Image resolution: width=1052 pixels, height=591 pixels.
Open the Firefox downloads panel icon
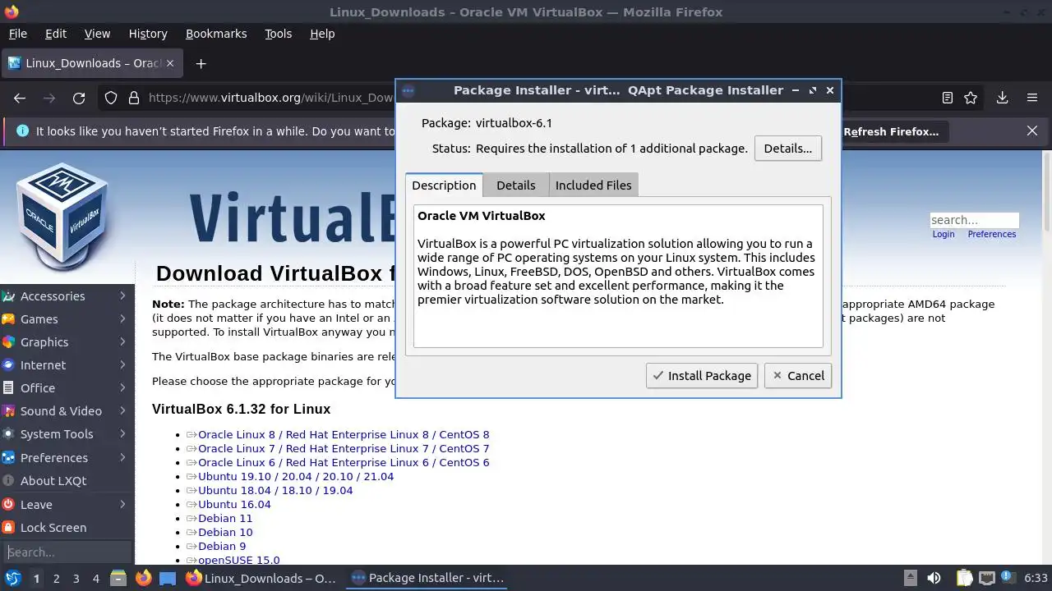click(1002, 98)
